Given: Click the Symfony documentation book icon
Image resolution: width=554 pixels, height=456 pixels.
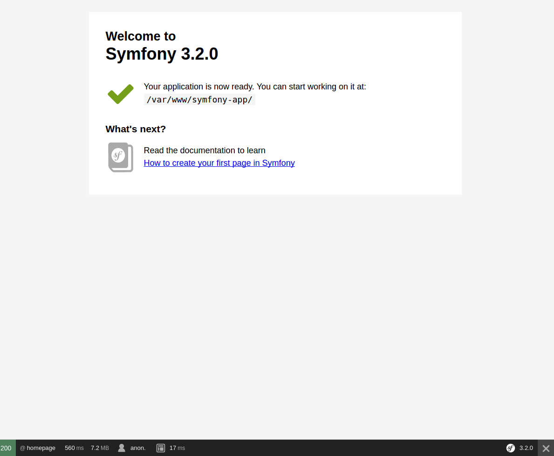Looking at the screenshot, I should pyautogui.click(x=121, y=157).
